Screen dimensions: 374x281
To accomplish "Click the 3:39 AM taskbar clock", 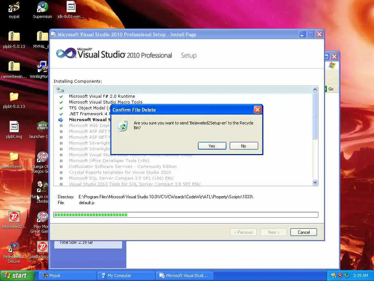I will point(360,276).
